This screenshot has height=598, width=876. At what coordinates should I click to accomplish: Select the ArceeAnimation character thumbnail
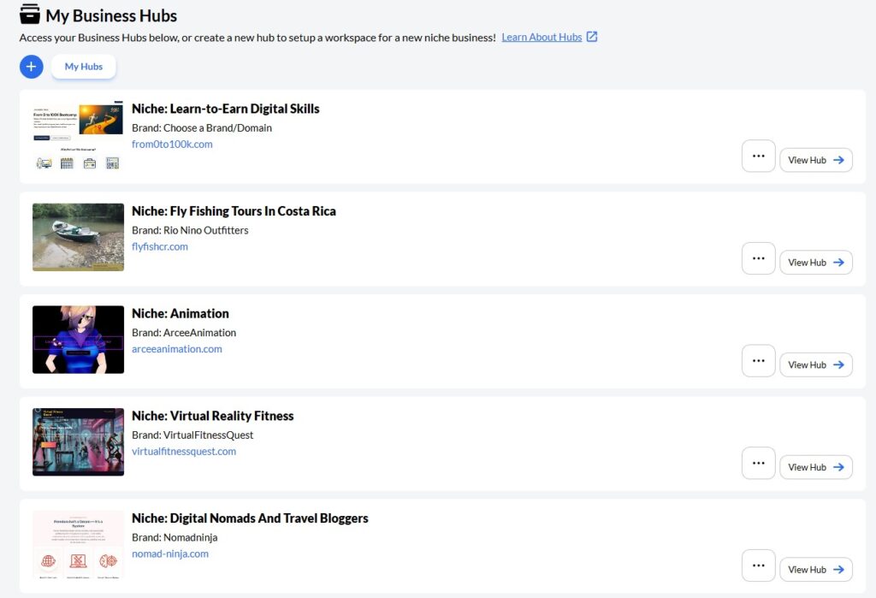78,340
